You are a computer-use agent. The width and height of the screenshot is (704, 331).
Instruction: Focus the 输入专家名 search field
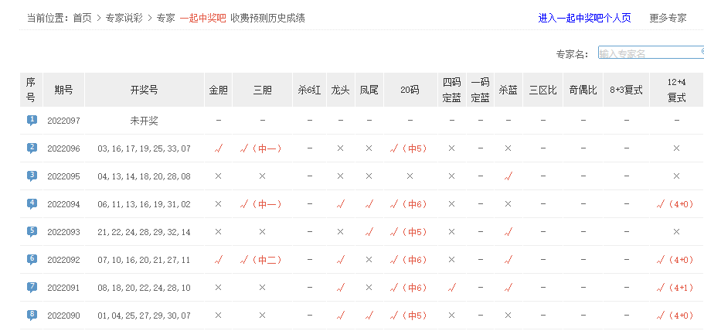pyautogui.click(x=649, y=53)
